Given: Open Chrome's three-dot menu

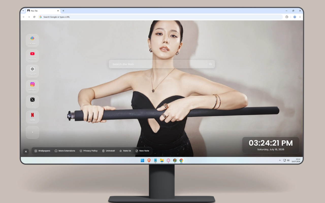Looking at the screenshot, I should 300,17.
